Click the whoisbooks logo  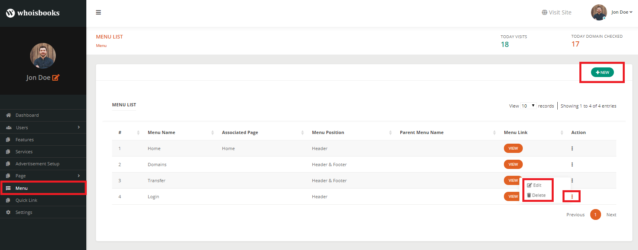click(x=33, y=13)
